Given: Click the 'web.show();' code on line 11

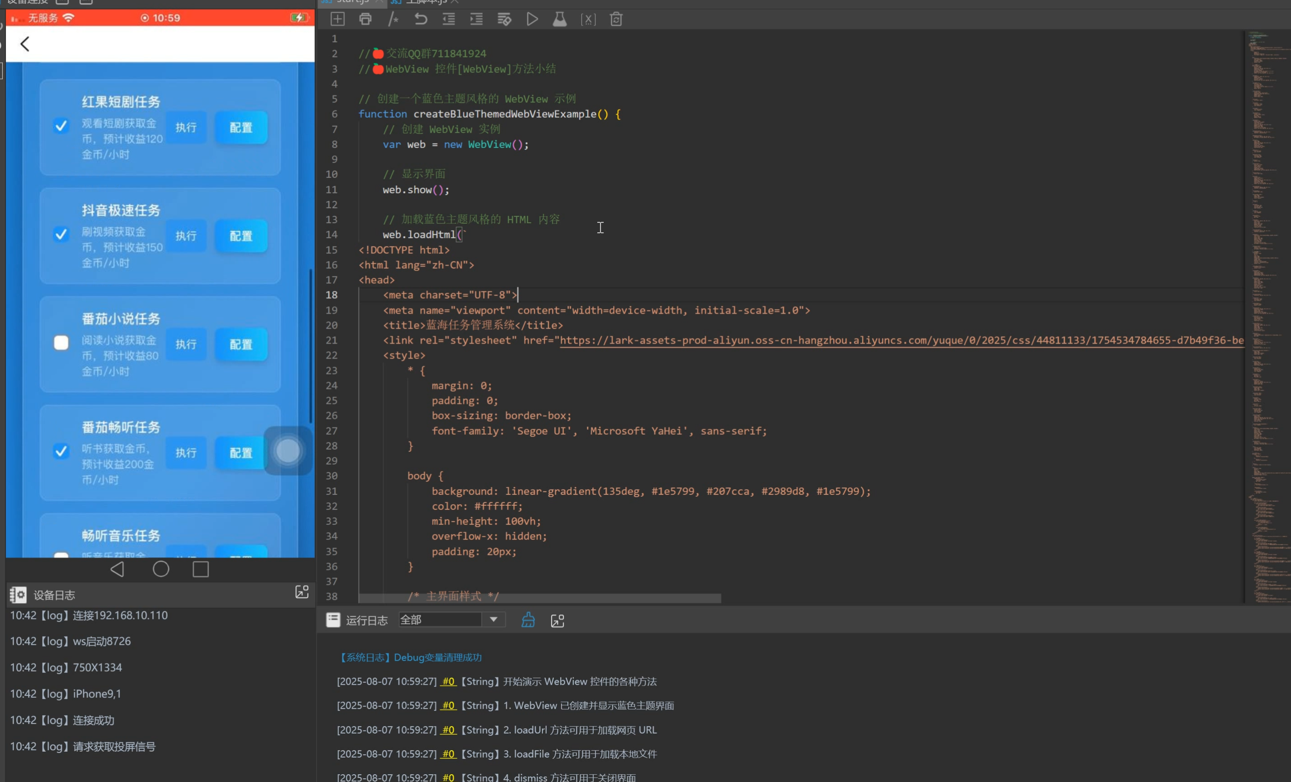Looking at the screenshot, I should pyautogui.click(x=416, y=190).
